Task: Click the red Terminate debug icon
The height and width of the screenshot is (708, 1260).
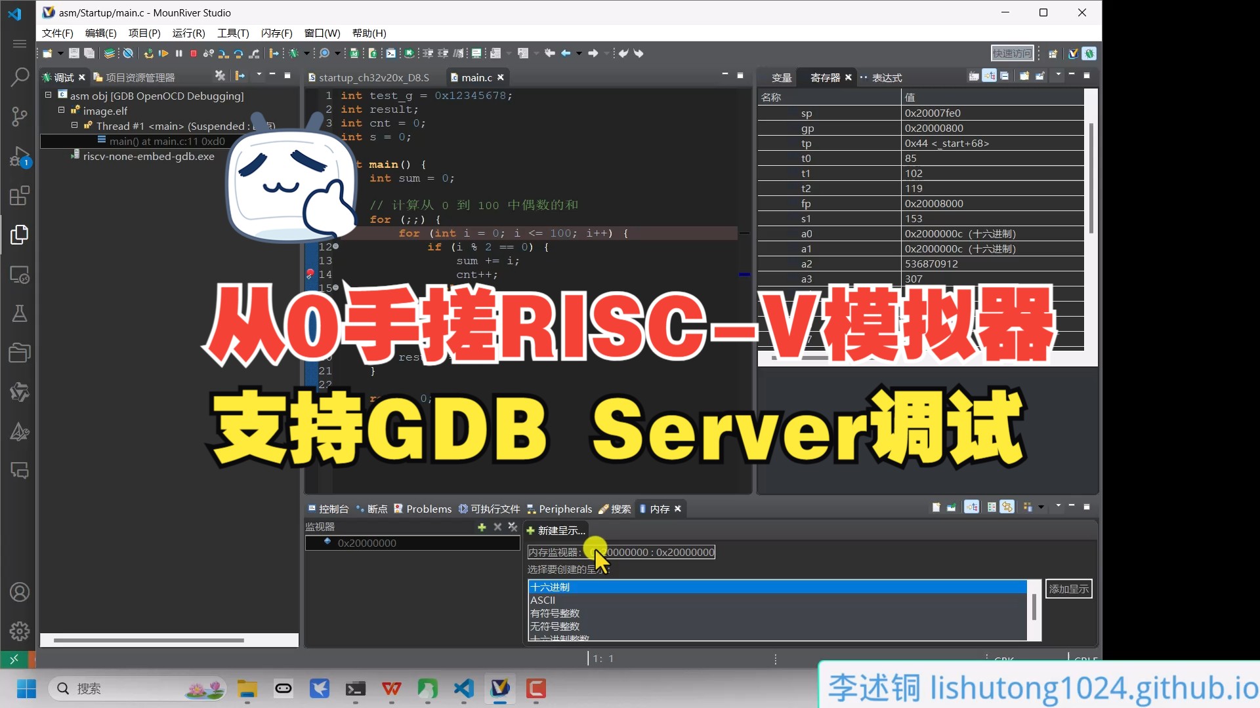Action: click(194, 53)
